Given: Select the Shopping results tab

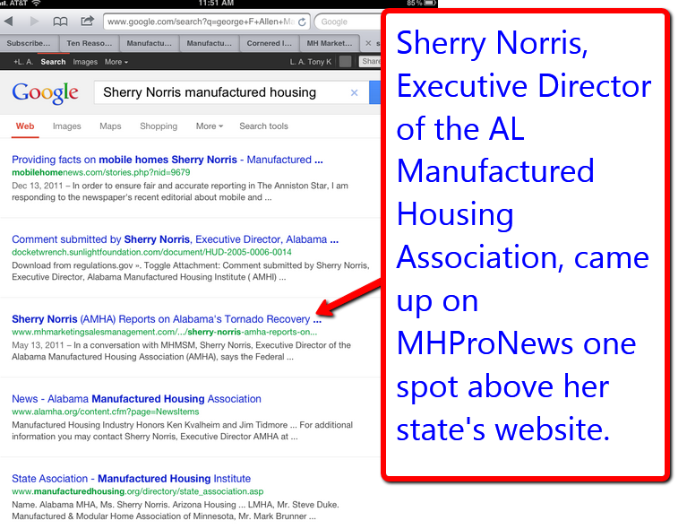Looking at the screenshot, I should tap(159, 126).
